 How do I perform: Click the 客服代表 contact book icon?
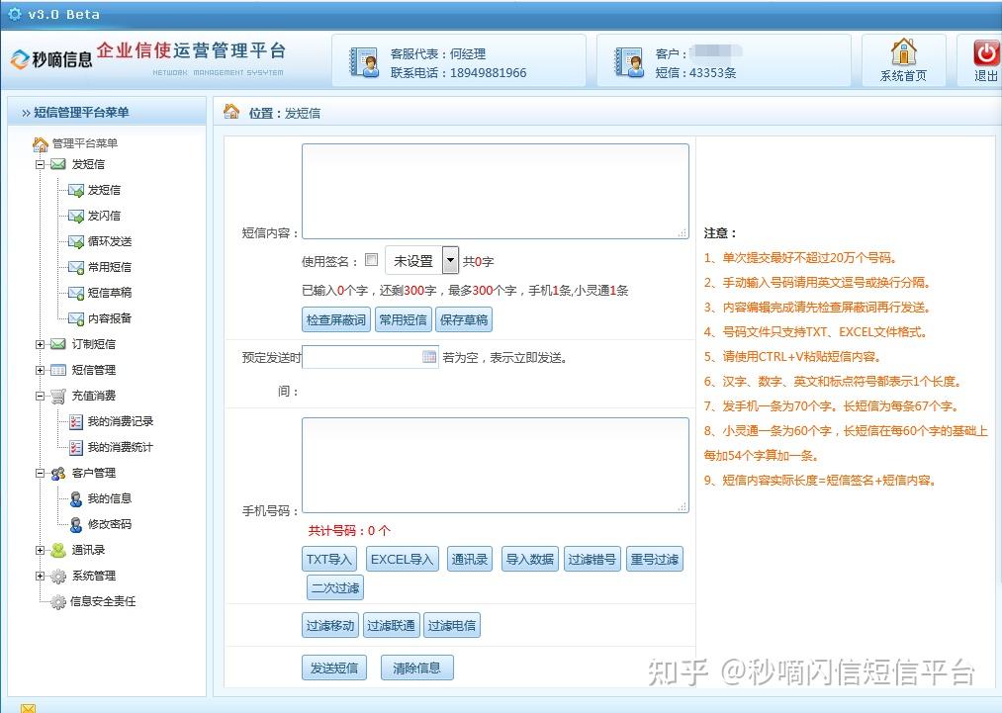364,62
